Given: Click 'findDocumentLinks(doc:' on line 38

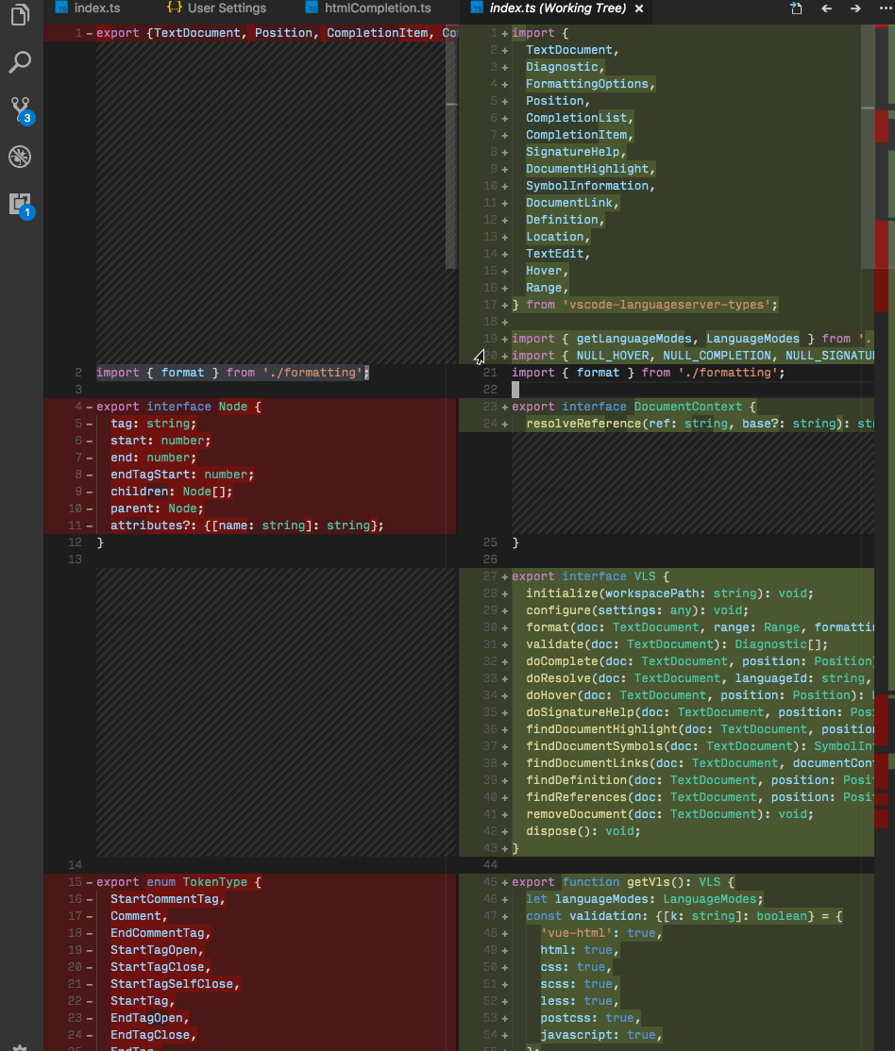Looking at the screenshot, I should [x=605, y=763].
